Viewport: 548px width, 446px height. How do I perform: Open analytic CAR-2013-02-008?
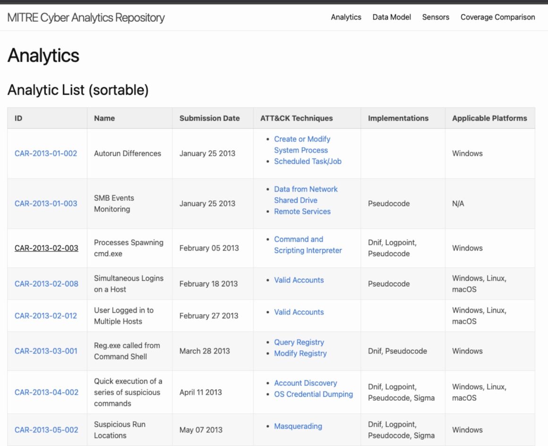coord(46,284)
